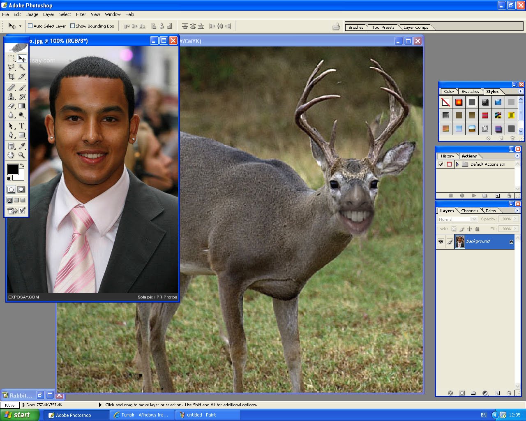Open the File Browser icon in options bar

coord(336,26)
